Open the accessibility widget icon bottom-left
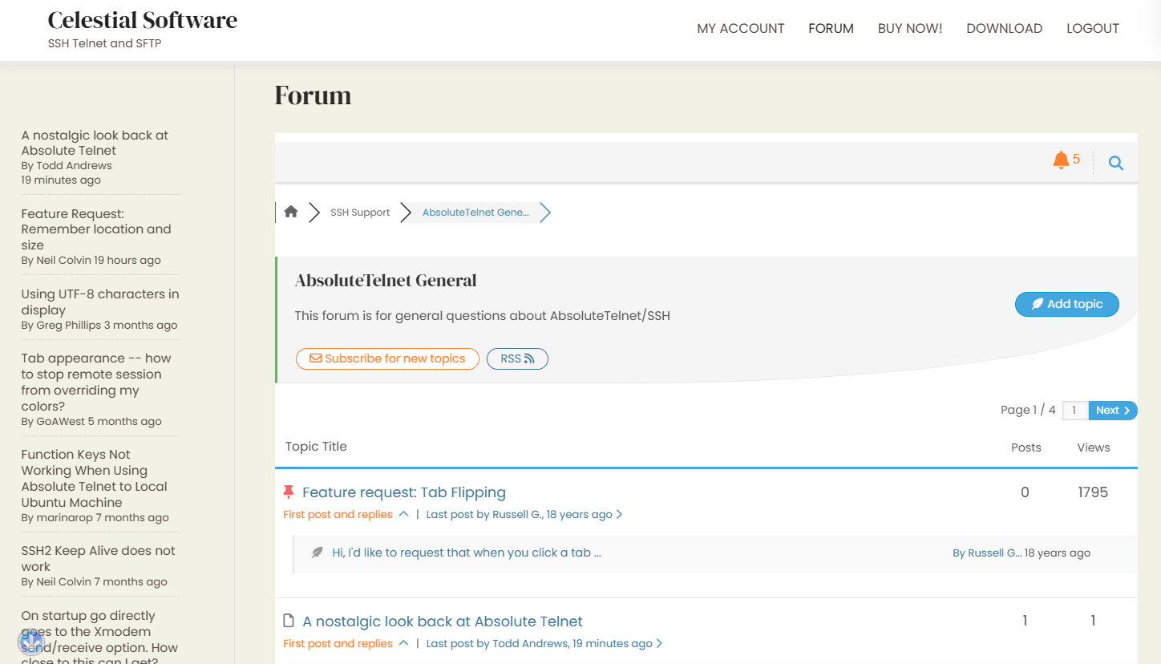 [x=30, y=642]
